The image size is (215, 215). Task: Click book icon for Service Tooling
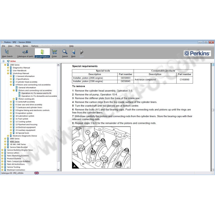(5, 167)
